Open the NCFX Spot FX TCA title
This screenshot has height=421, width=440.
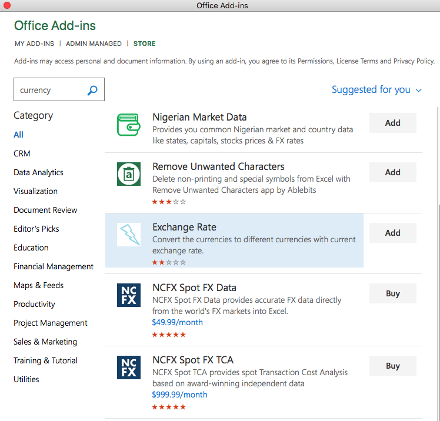pos(193,360)
